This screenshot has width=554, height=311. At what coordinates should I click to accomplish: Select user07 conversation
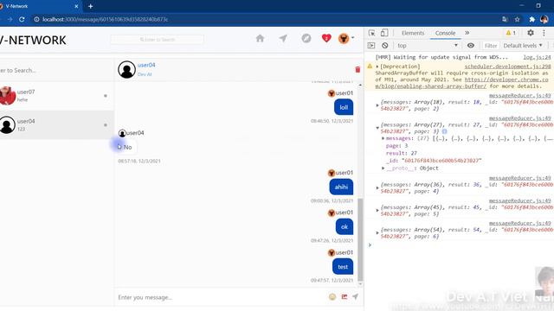click(x=57, y=96)
